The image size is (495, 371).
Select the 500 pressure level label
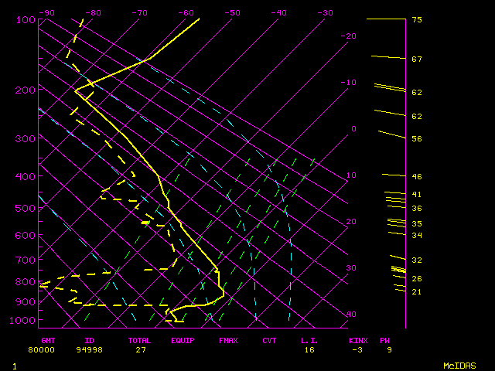pos(26,208)
